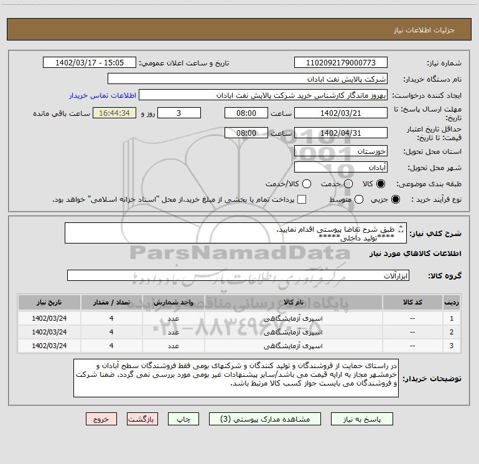
Task: Click the جزئیات اطلاعات نیاز header title
Action: click(424, 30)
